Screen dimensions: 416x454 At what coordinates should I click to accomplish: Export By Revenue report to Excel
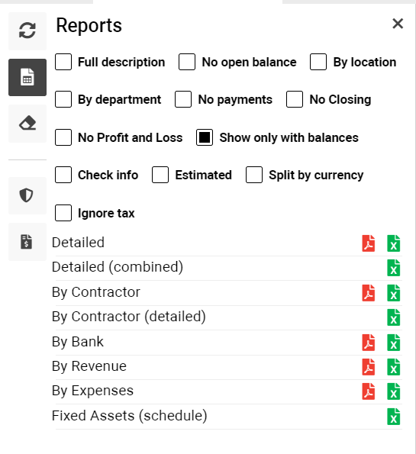[393, 367]
